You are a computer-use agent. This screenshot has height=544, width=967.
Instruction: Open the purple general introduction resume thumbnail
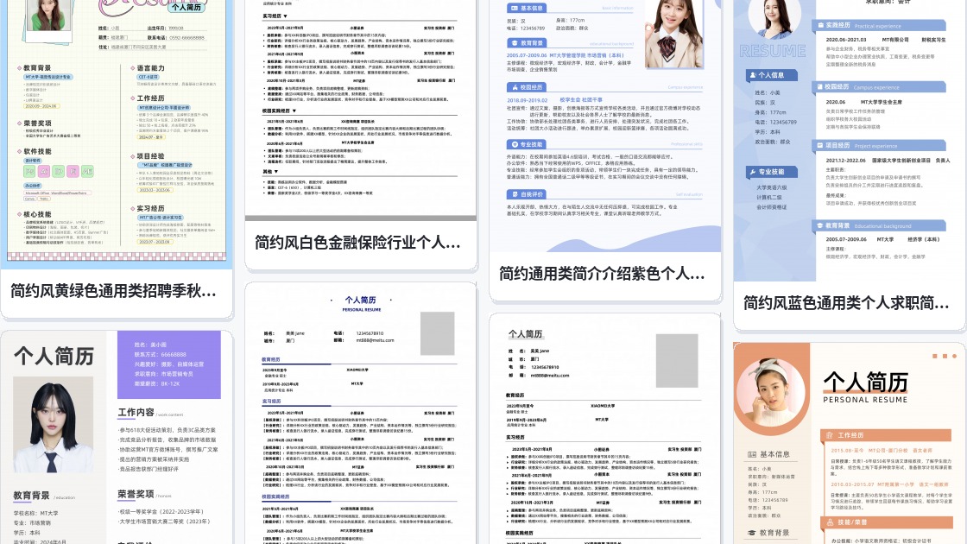605,126
